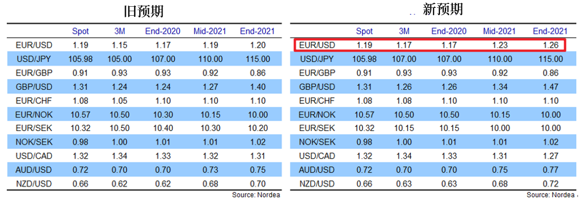Select the End-2021 header in the new forecast table
582x204 pixels.
pos(550,31)
